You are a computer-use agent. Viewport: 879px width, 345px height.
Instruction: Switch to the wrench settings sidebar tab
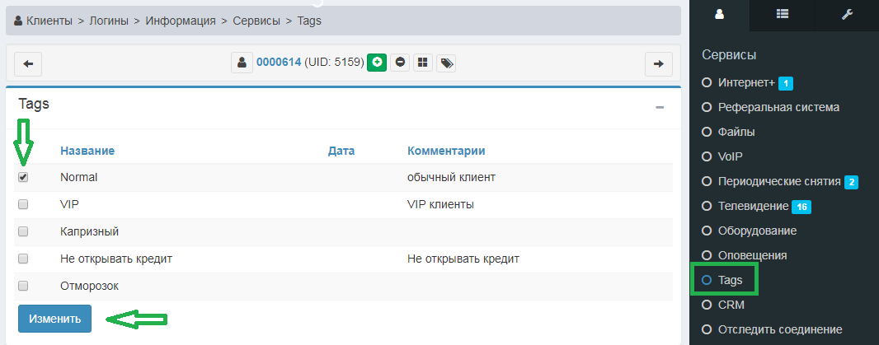click(x=846, y=14)
